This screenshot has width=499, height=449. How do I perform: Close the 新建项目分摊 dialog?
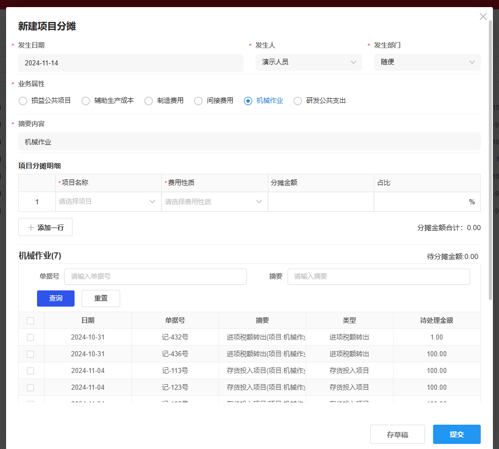click(483, 16)
